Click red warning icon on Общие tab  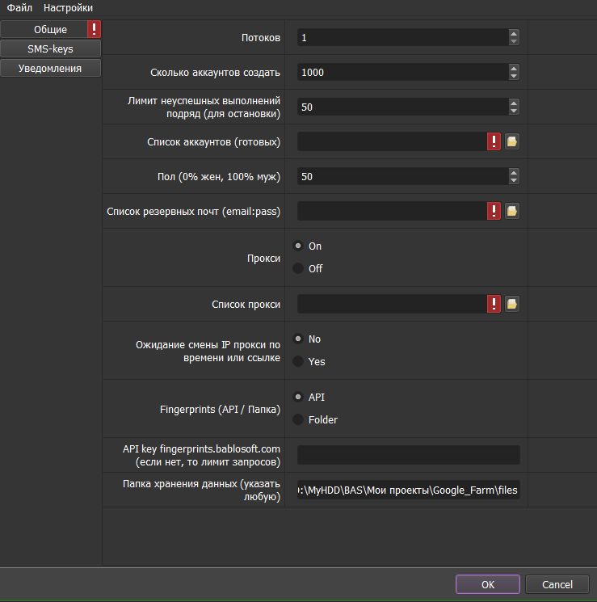pos(94,29)
